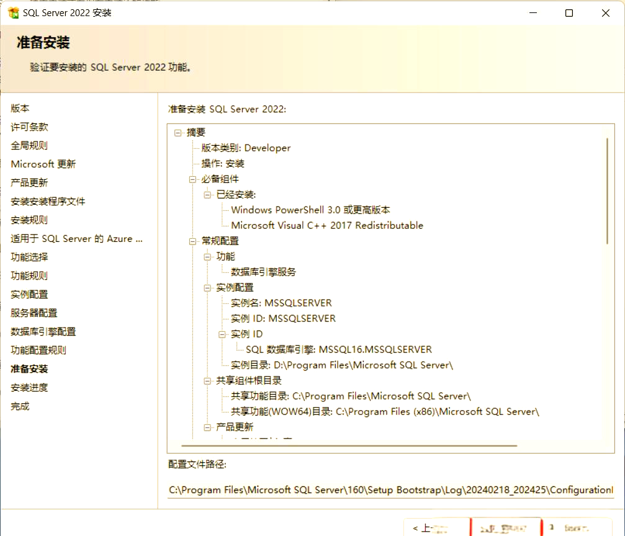Collapse the 常规配置 tree node
Screen dimensions: 625x536
(192, 241)
